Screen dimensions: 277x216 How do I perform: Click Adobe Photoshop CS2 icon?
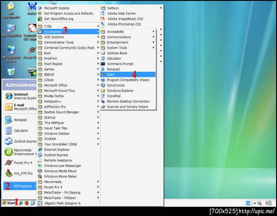tap(103, 24)
